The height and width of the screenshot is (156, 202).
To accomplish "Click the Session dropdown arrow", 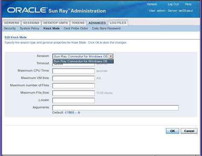I will (111, 56).
